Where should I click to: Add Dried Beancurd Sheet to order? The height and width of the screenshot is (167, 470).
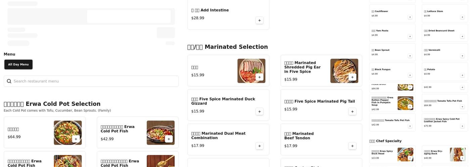point(462,36)
